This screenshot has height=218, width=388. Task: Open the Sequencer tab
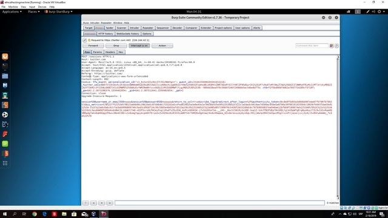(162, 28)
